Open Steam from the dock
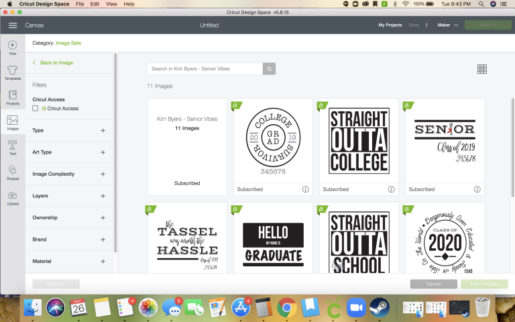The width and height of the screenshot is (515, 322). tap(380, 308)
